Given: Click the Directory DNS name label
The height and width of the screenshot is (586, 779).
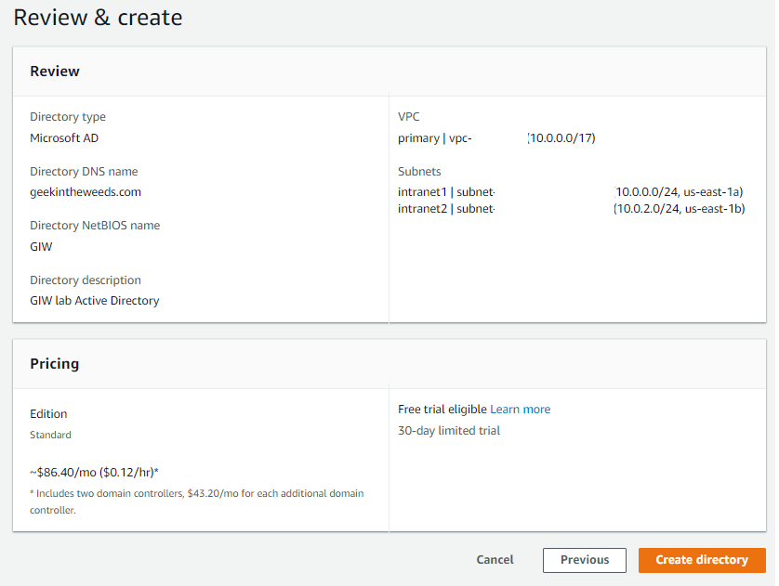Looking at the screenshot, I should (x=84, y=172).
